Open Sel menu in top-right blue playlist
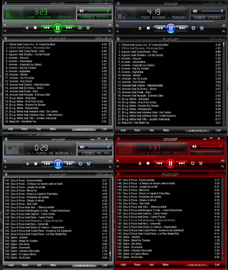The width and height of the screenshot is (228, 270). pos(151,130)
